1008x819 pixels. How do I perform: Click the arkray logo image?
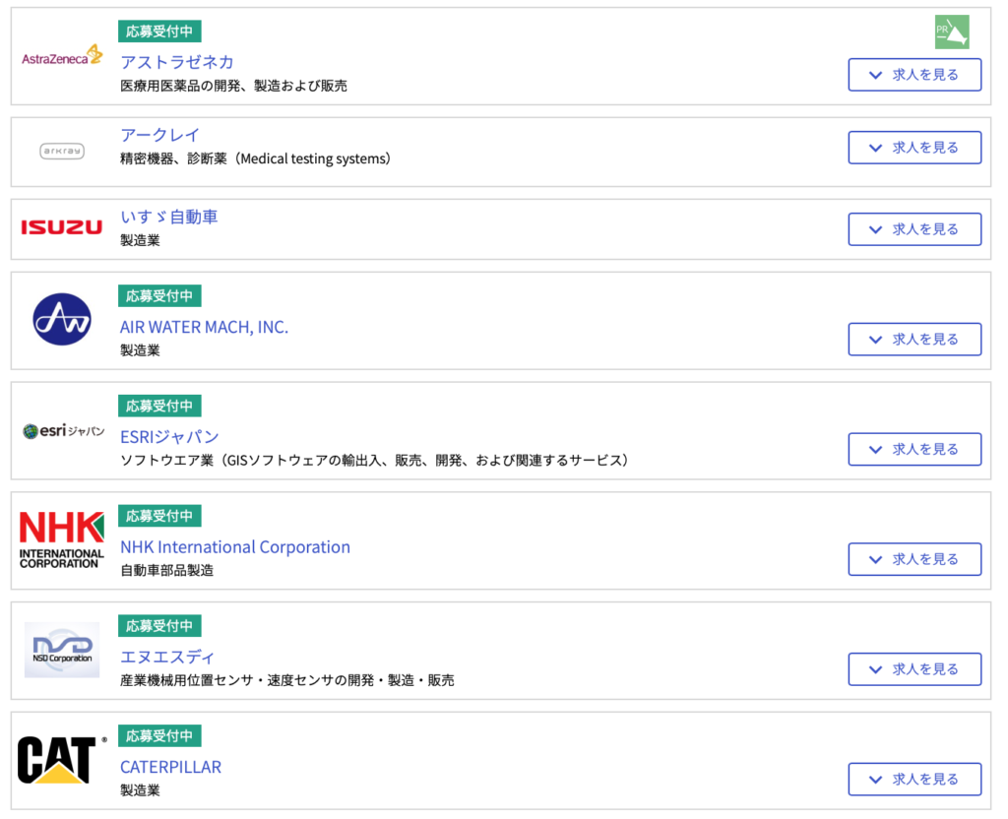pyautogui.click(x=62, y=151)
